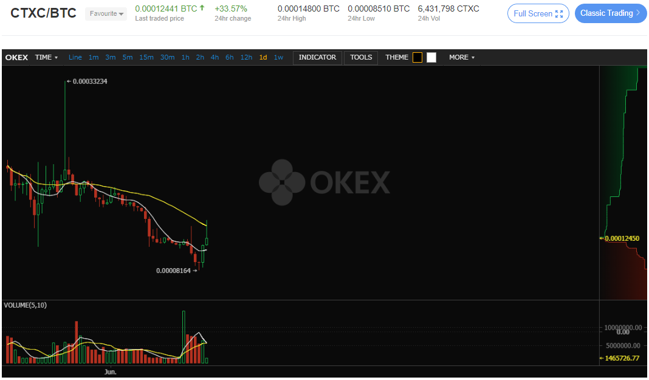Click the Full Screen expand icon
Screen dimensions: 649x380
point(559,13)
